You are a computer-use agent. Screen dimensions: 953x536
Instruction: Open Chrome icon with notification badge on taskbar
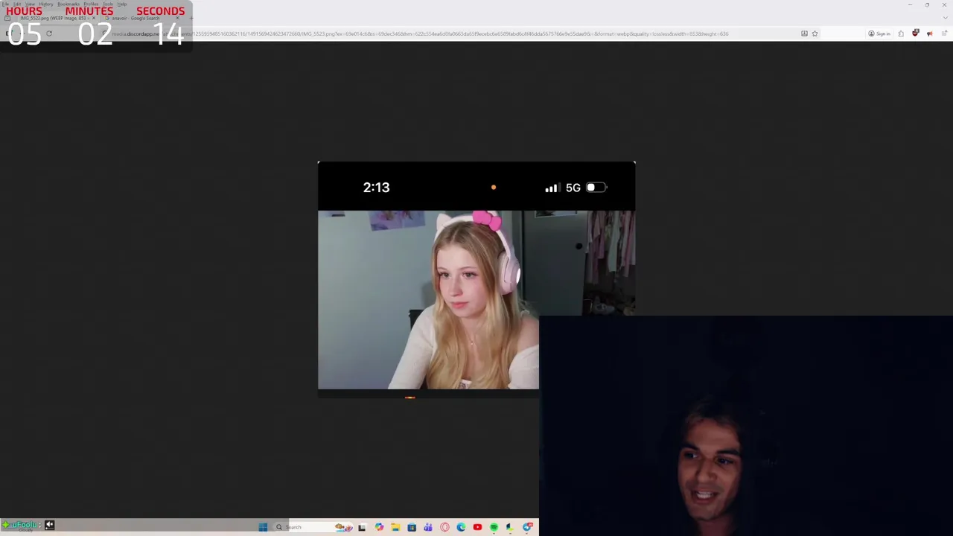(527, 527)
